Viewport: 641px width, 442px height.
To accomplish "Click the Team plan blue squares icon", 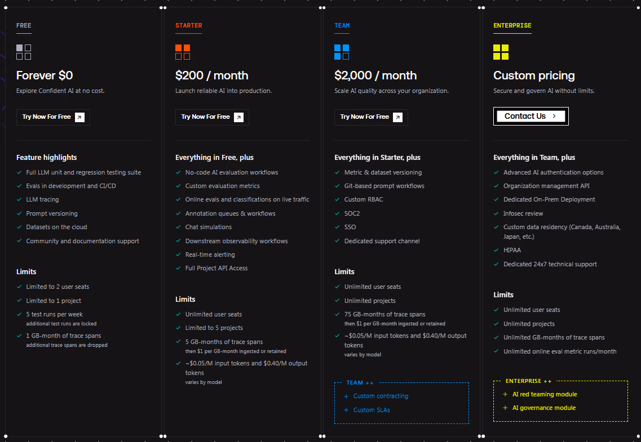I will [x=342, y=52].
